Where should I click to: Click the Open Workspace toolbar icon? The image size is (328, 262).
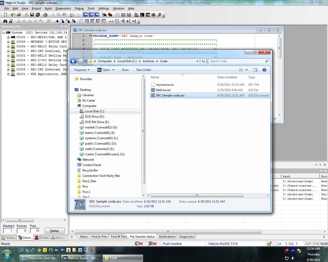[x=13, y=15]
